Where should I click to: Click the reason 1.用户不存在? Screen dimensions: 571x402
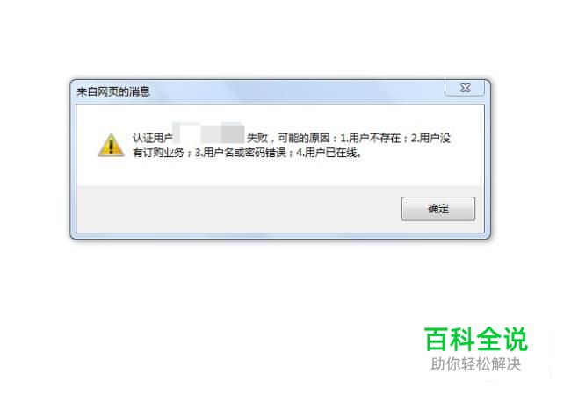pyautogui.click(x=370, y=138)
